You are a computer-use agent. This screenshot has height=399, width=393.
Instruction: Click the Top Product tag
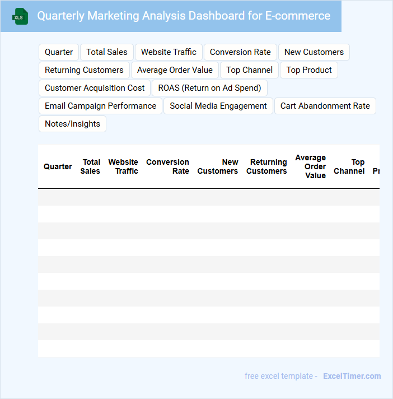pos(309,70)
